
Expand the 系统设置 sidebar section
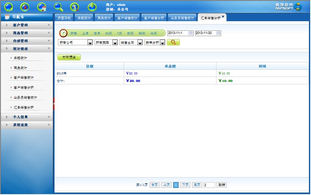[x=27, y=125]
